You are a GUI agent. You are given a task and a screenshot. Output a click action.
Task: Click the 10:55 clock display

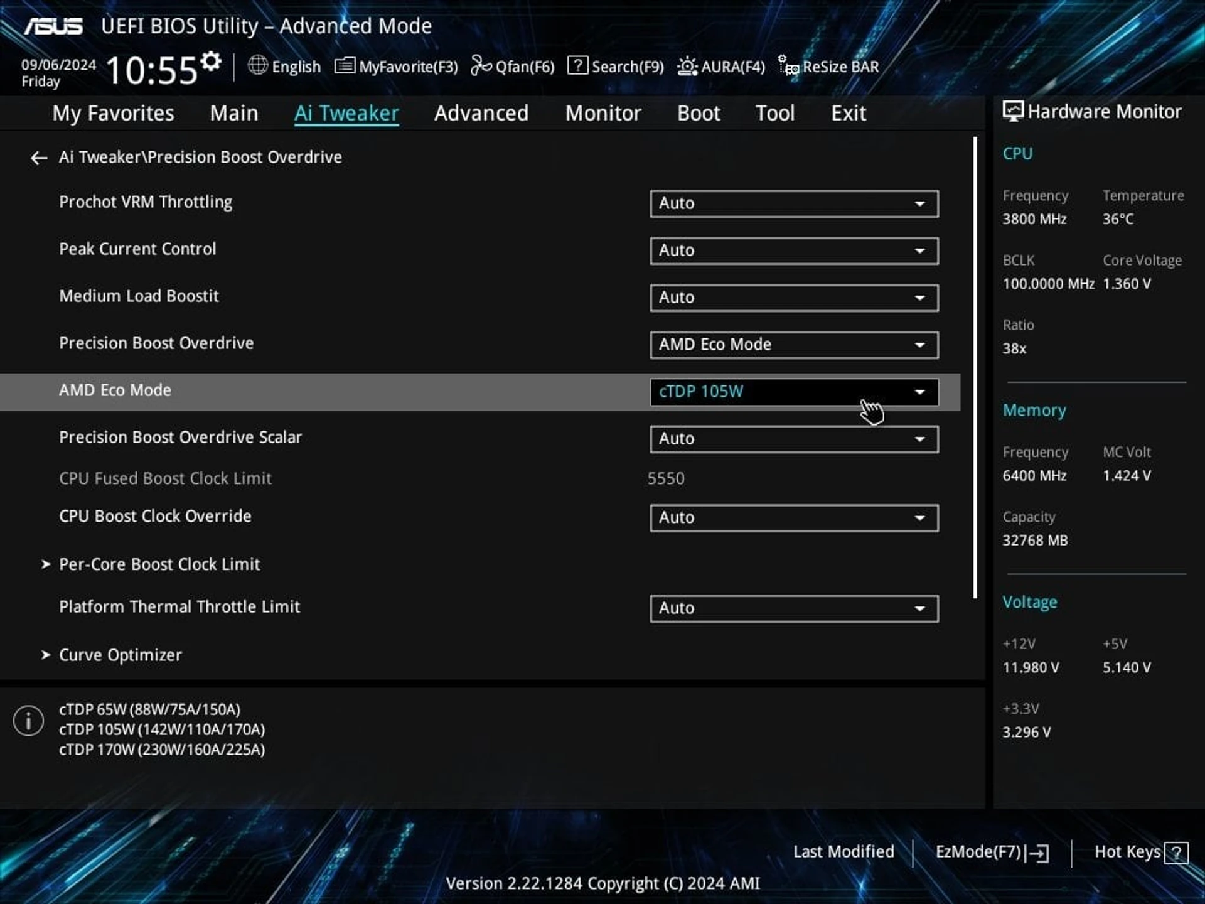(152, 70)
